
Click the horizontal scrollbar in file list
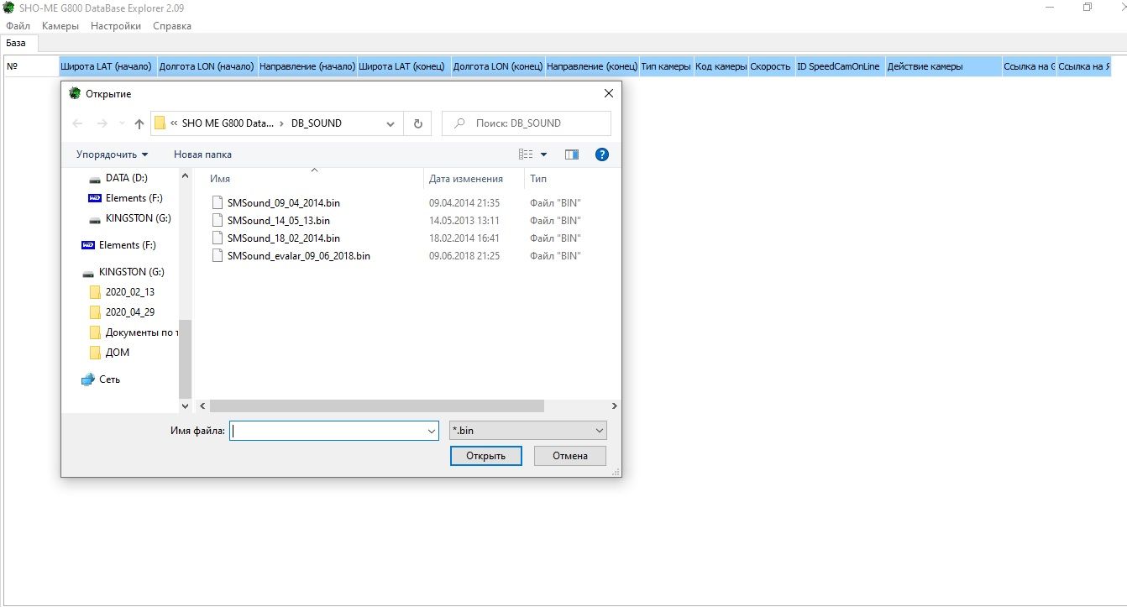point(376,406)
